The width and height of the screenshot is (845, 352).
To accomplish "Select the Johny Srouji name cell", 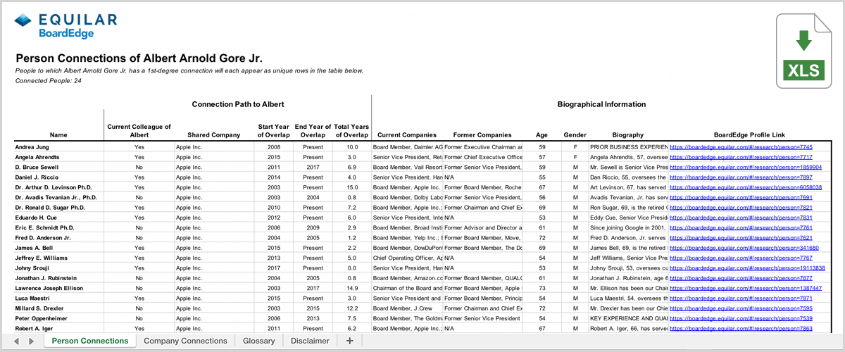I will [x=59, y=268].
